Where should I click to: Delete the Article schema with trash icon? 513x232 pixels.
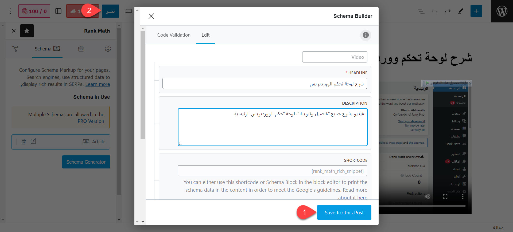click(24, 142)
